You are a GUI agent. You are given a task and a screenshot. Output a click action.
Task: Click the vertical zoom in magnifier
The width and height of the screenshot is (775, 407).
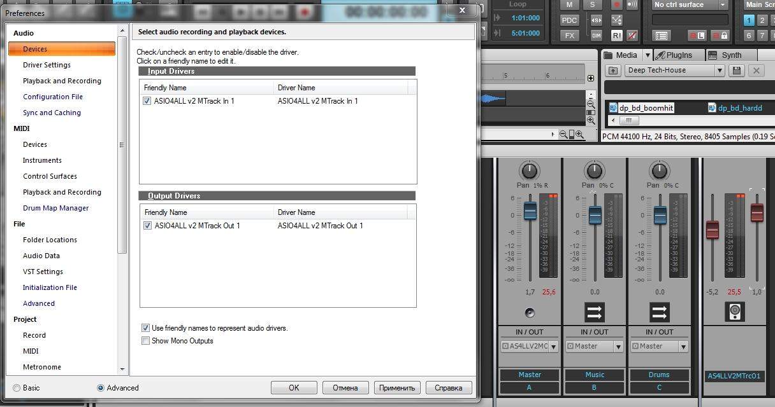pyautogui.click(x=591, y=120)
